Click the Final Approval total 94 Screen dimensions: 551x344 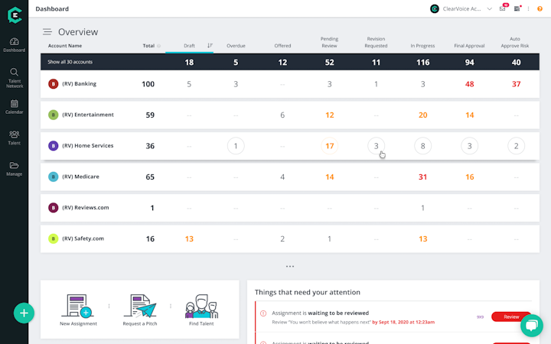coord(469,62)
